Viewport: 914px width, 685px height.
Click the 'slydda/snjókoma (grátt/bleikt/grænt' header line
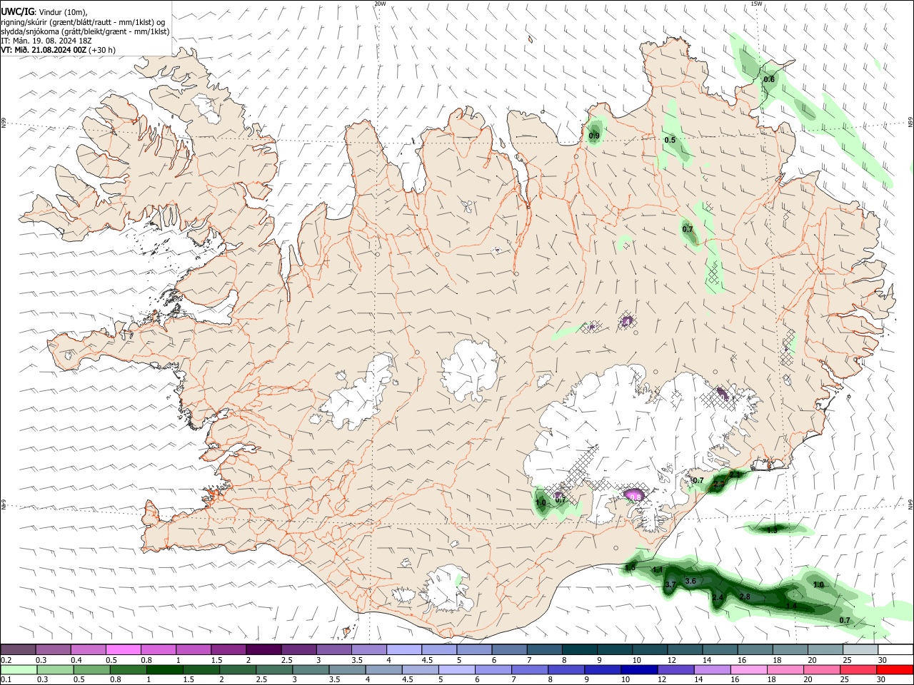coord(85,31)
